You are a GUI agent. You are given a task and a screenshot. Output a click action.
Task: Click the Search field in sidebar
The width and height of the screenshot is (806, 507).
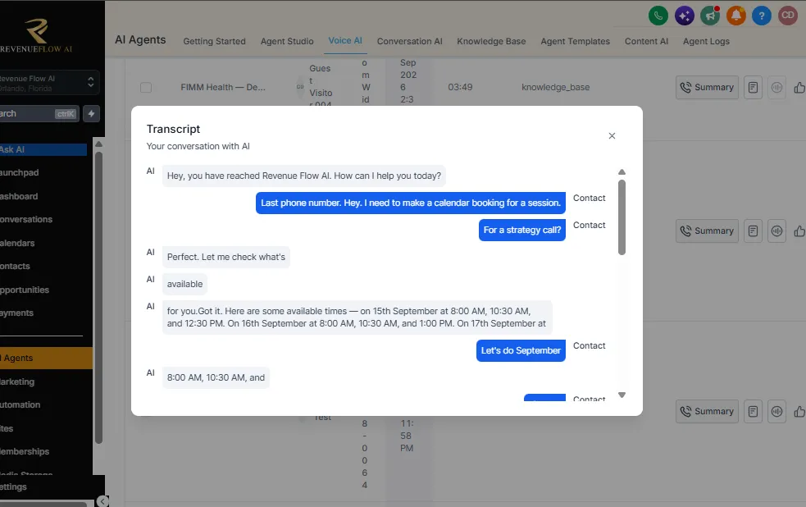pos(39,114)
